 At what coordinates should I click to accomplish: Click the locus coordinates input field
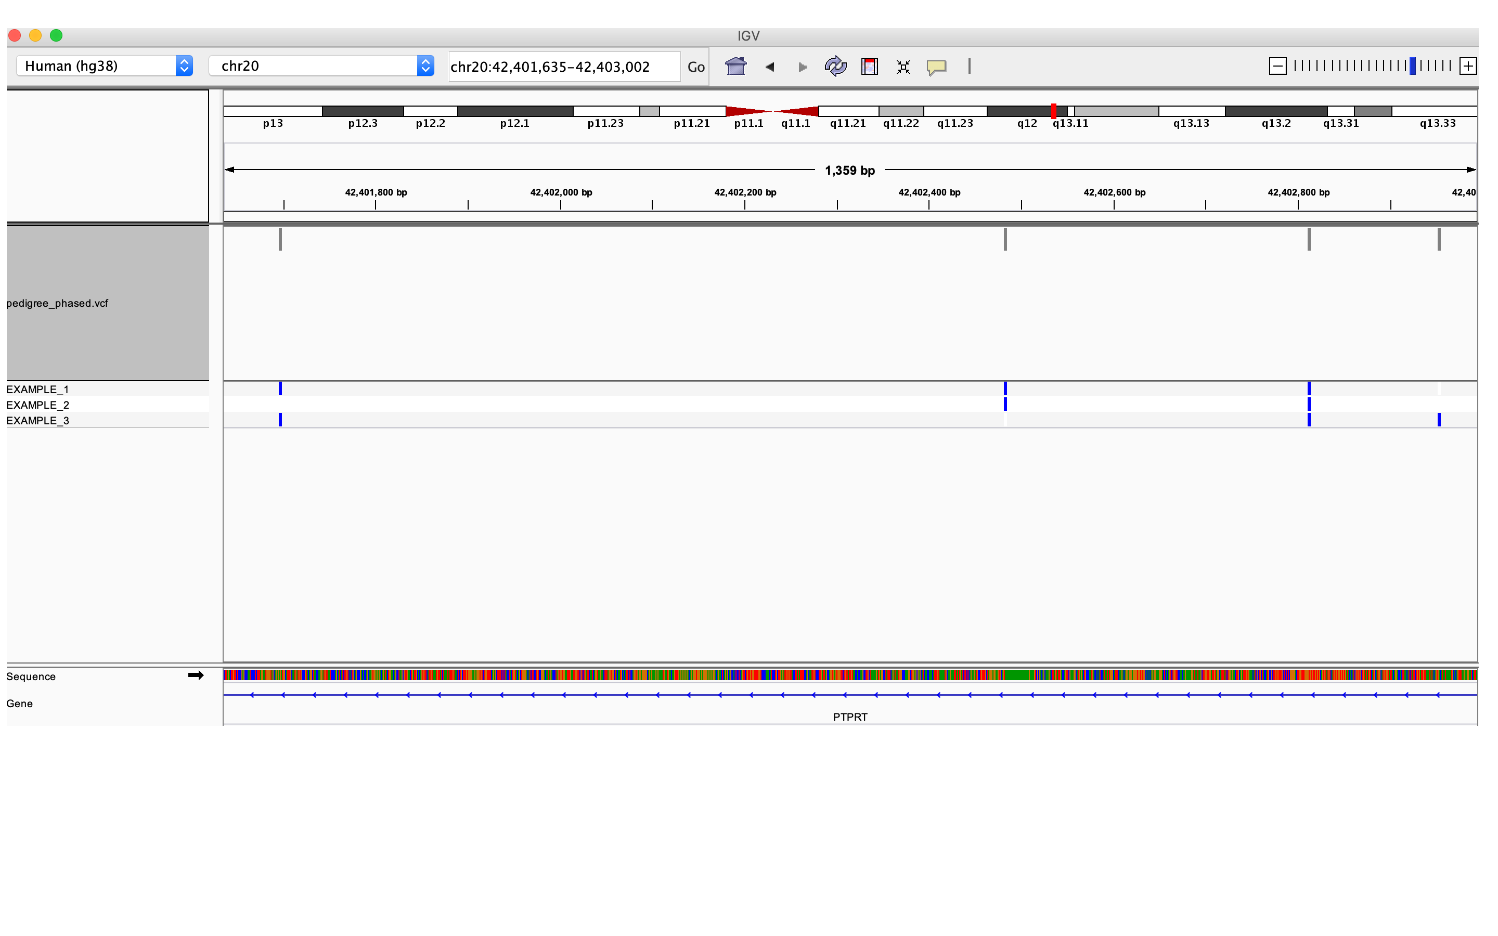point(563,67)
